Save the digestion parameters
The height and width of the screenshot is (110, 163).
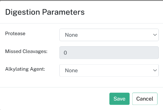coord(119,99)
